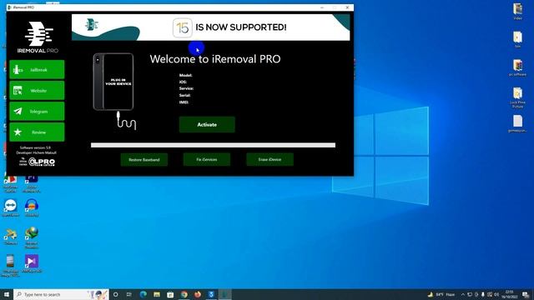Click the progress bar above Restore Baseband

click(213, 145)
